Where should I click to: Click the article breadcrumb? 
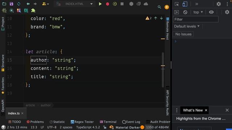coord(30,105)
